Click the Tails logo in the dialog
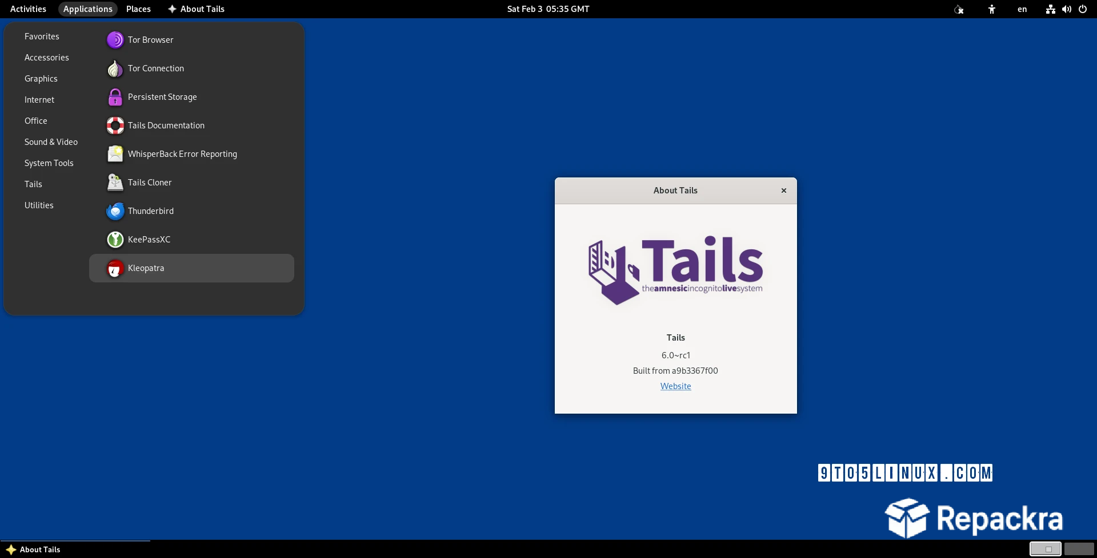 [675, 271]
